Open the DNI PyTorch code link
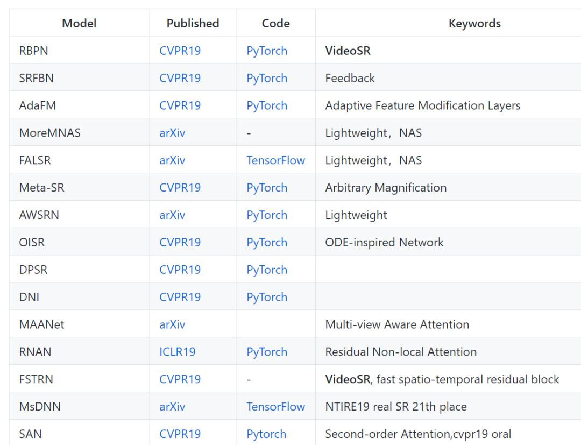This screenshot has height=445, width=581. point(267,297)
